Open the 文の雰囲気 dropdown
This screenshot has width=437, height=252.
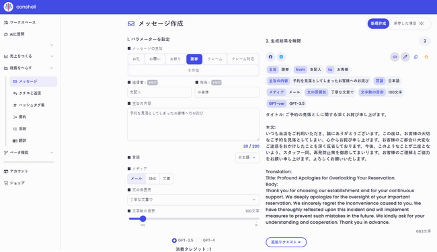pos(193,200)
